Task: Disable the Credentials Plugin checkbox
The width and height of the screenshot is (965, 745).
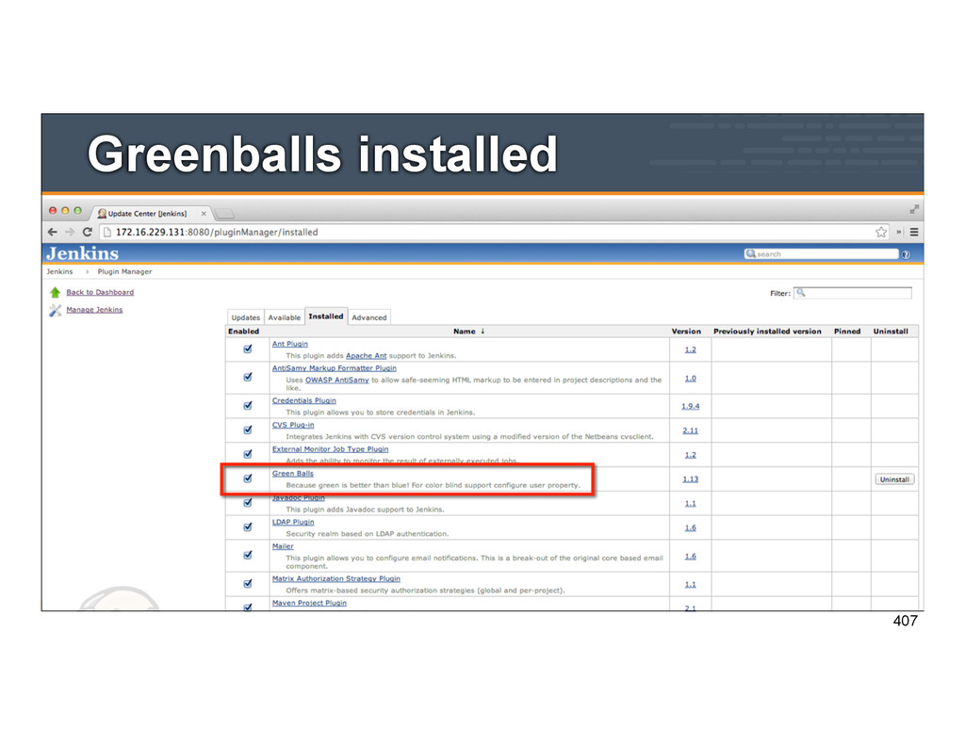Action: [248, 405]
